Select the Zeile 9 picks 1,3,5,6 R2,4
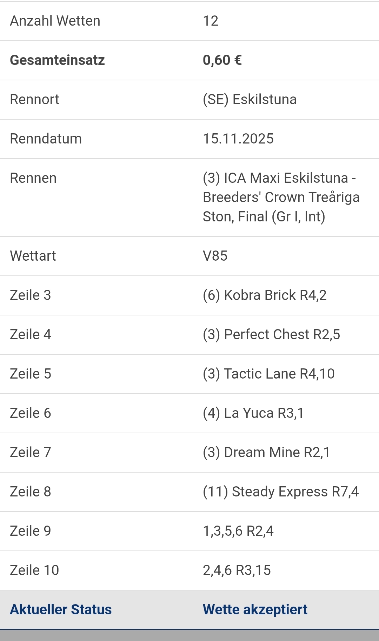379x641 pixels. coord(238,531)
